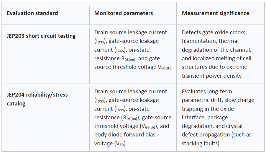
Task: Click the Measurement significance column header
Action: tap(216, 13)
